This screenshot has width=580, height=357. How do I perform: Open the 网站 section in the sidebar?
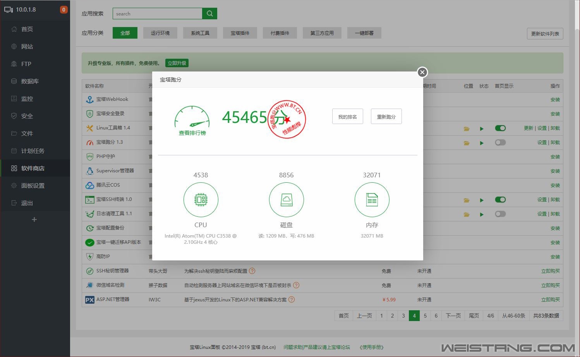pyautogui.click(x=26, y=46)
